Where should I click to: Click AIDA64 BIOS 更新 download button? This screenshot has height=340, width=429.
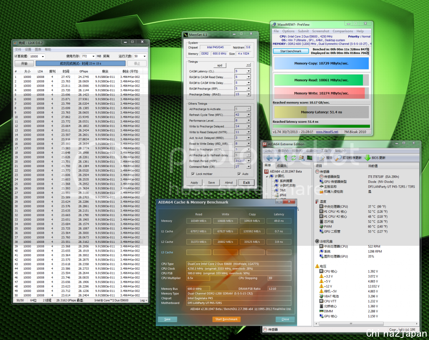pyautogui.click(x=375, y=158)
